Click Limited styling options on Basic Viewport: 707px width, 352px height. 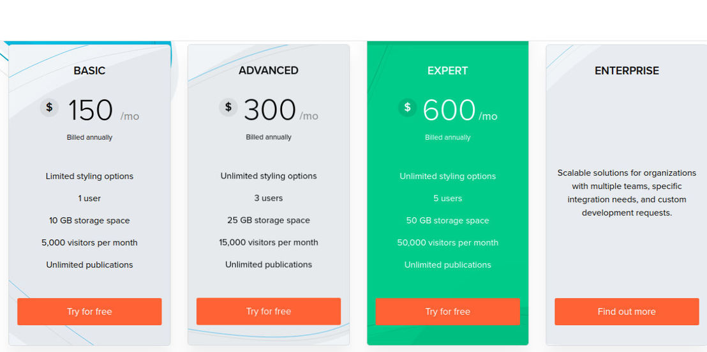click(89, 176)
